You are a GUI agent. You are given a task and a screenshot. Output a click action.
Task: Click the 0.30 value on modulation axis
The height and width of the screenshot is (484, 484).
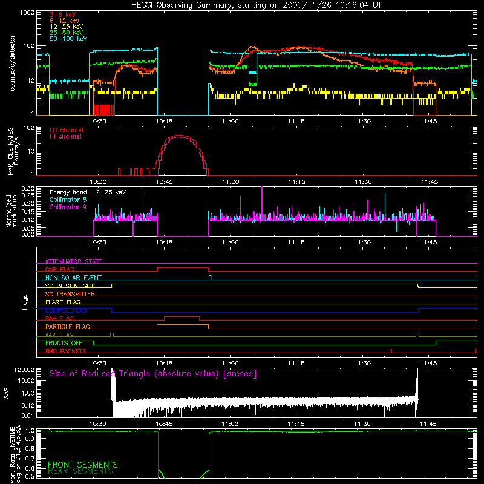[x=28, y=189]
